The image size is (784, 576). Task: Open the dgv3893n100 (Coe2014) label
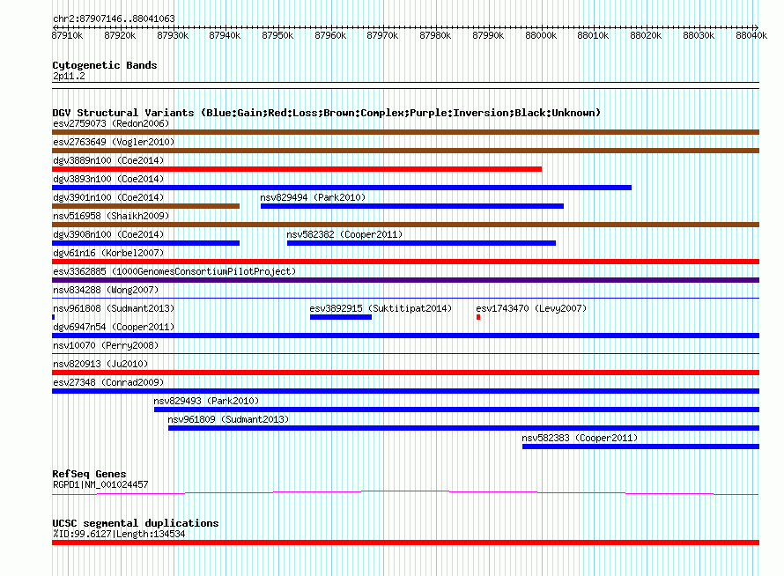[108, 179]
